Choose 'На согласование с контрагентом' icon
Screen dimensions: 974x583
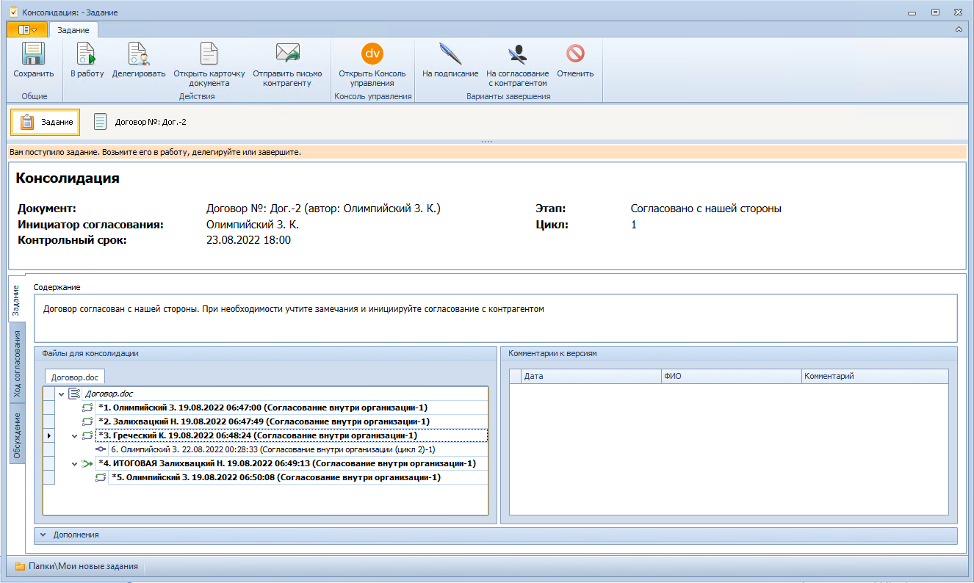point(517,56)
